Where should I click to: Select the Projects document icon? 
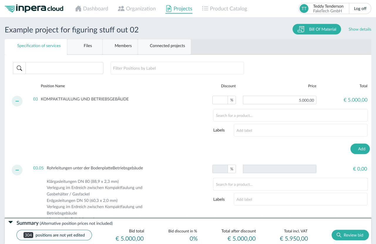[169, 9]
